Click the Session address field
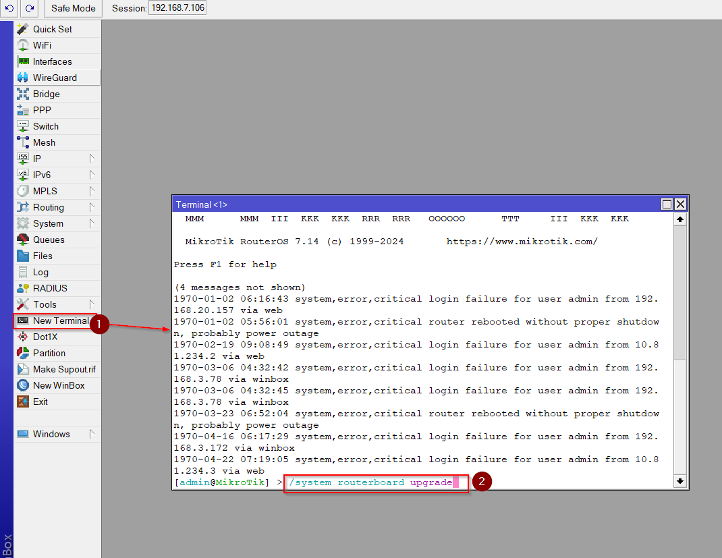This screenshot has width=722, height=558. click(177, 8)
